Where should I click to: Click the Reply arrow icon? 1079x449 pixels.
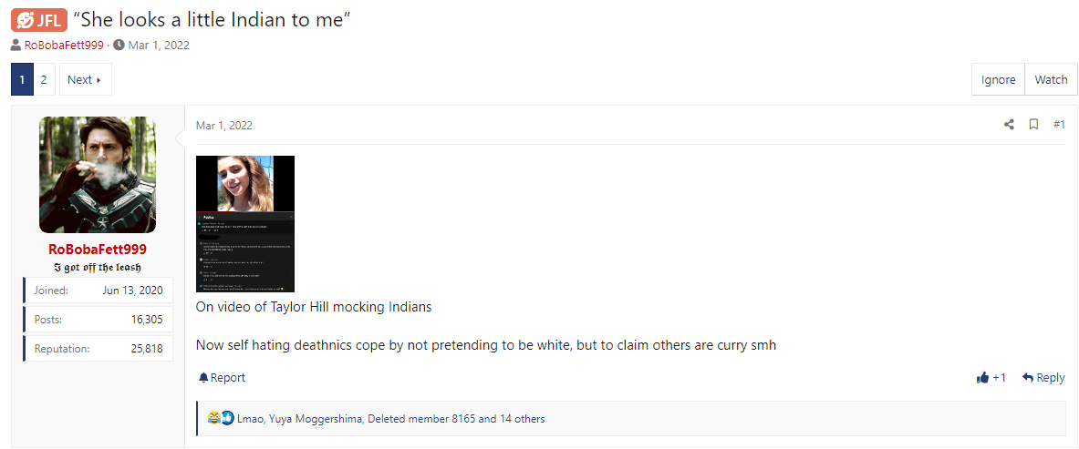(1028, 377)
